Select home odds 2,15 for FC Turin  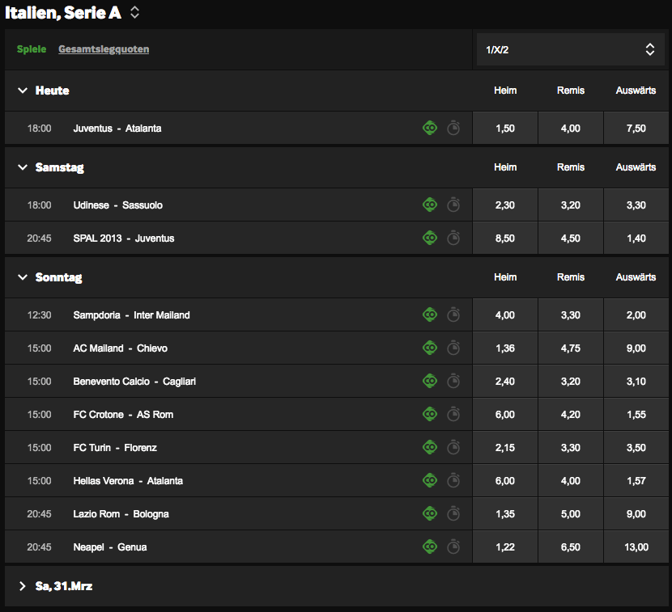(505, 447)
